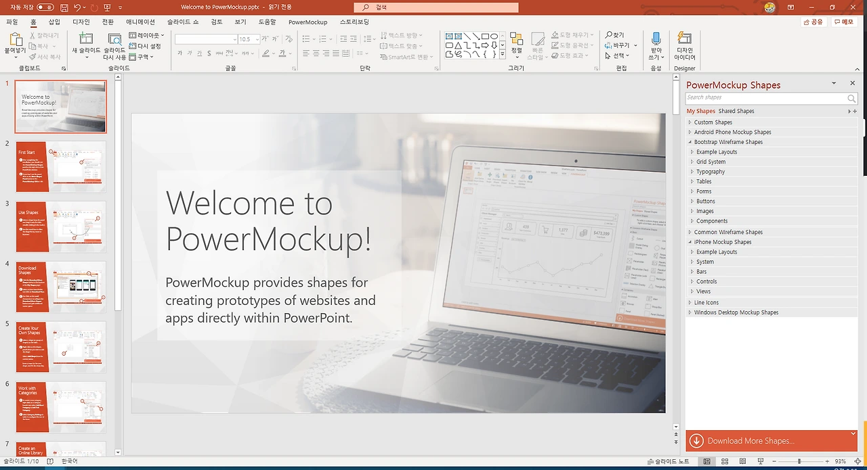
Task: Click the Reset (다시 설정) slide icon
Action: [133, 46]
